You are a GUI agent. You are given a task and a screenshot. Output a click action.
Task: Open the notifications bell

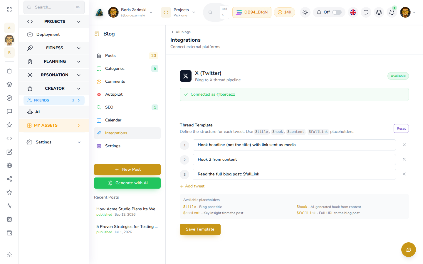click(x=392, y=12)
